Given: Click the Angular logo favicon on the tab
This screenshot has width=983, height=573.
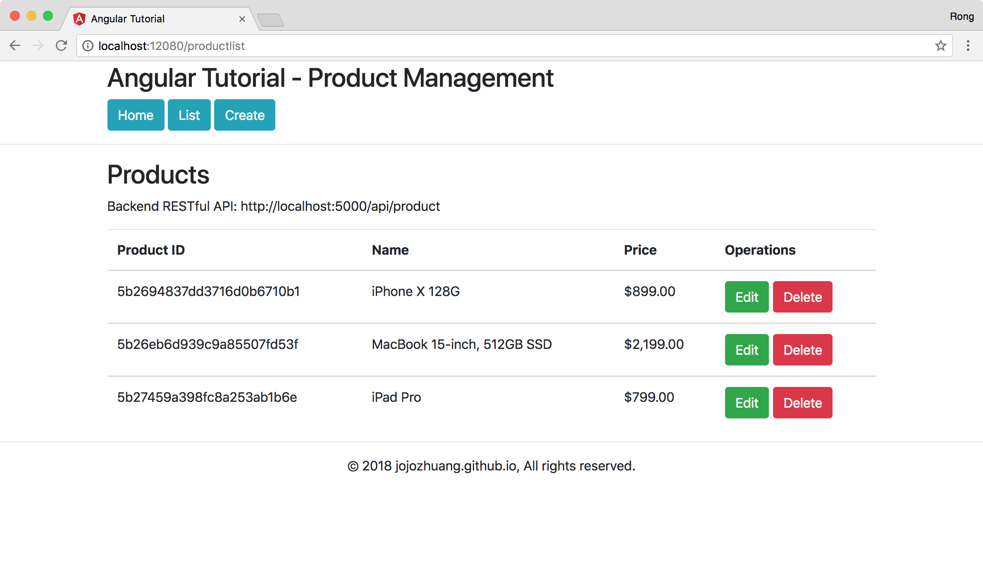Looking at the screenshot, I should click(x=79, y=19).
